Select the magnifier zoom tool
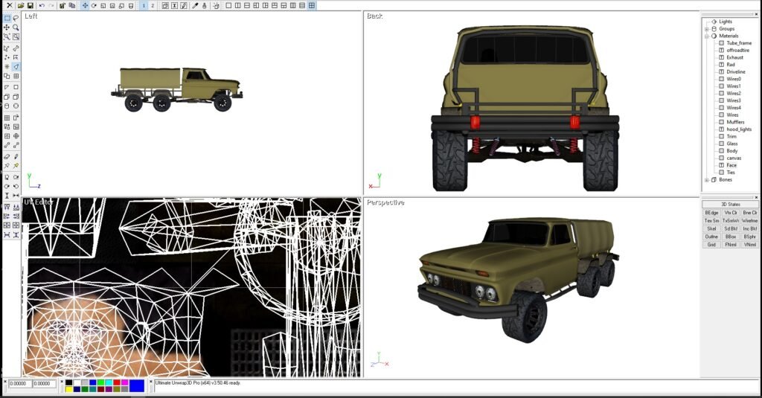762x398 pixels. coord(16,28)
